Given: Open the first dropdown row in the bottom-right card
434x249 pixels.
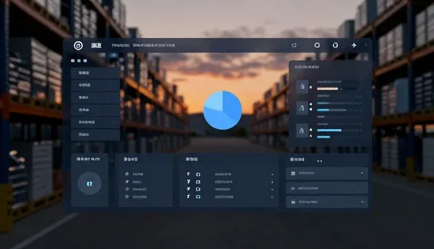Looking at the screenshot, I should point(327,173).
